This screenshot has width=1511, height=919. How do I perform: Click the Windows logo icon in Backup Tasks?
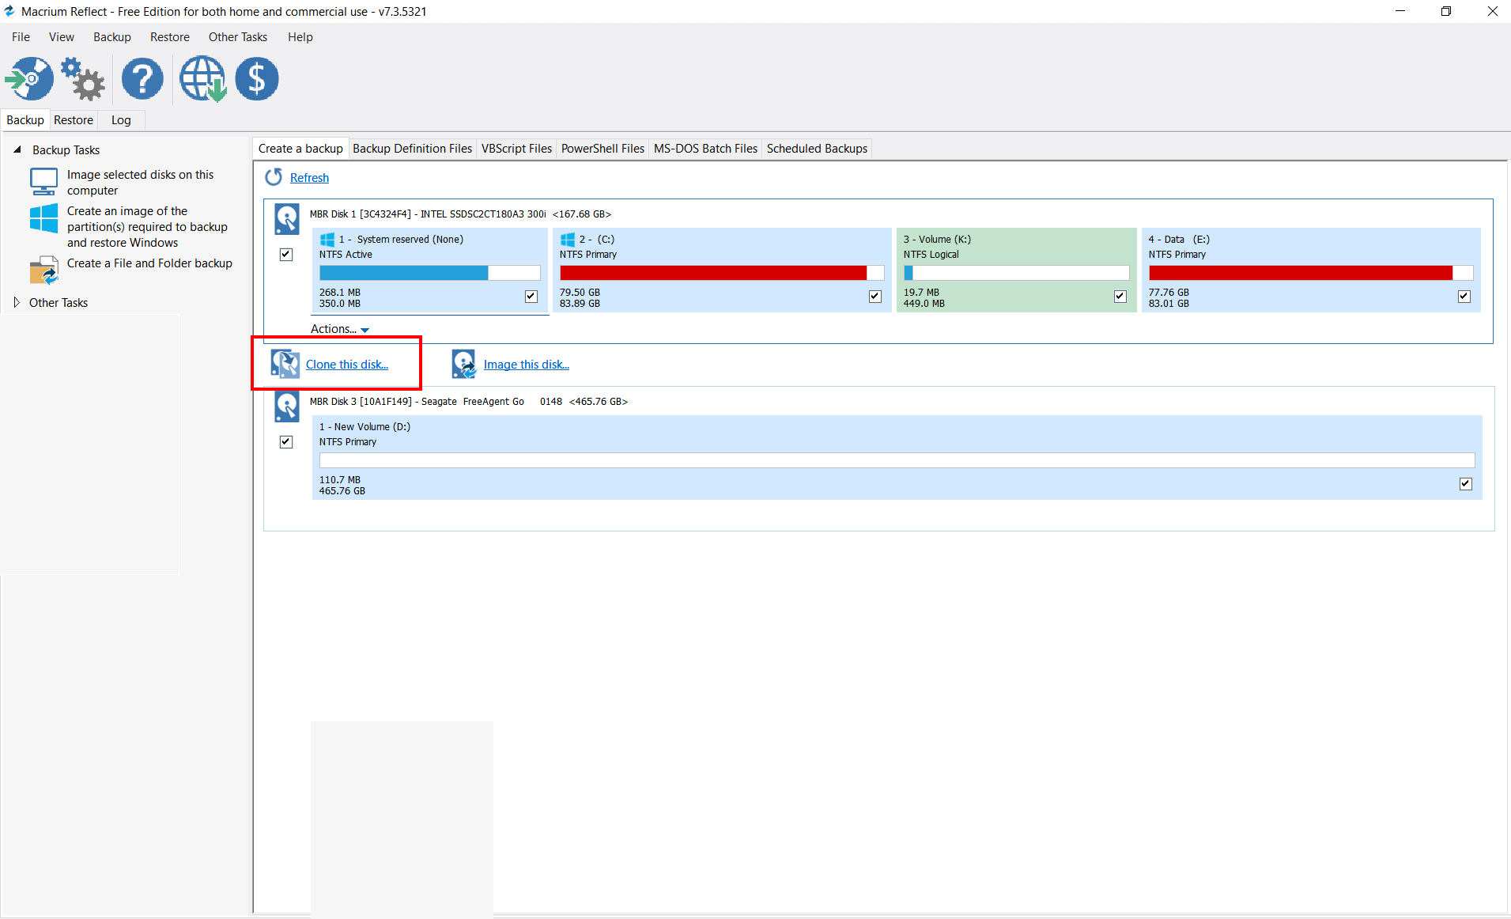click(43, 218)
